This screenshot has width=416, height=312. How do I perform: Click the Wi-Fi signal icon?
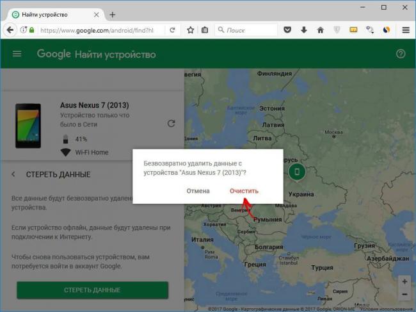pyautogui.click(x=65, y=152)
